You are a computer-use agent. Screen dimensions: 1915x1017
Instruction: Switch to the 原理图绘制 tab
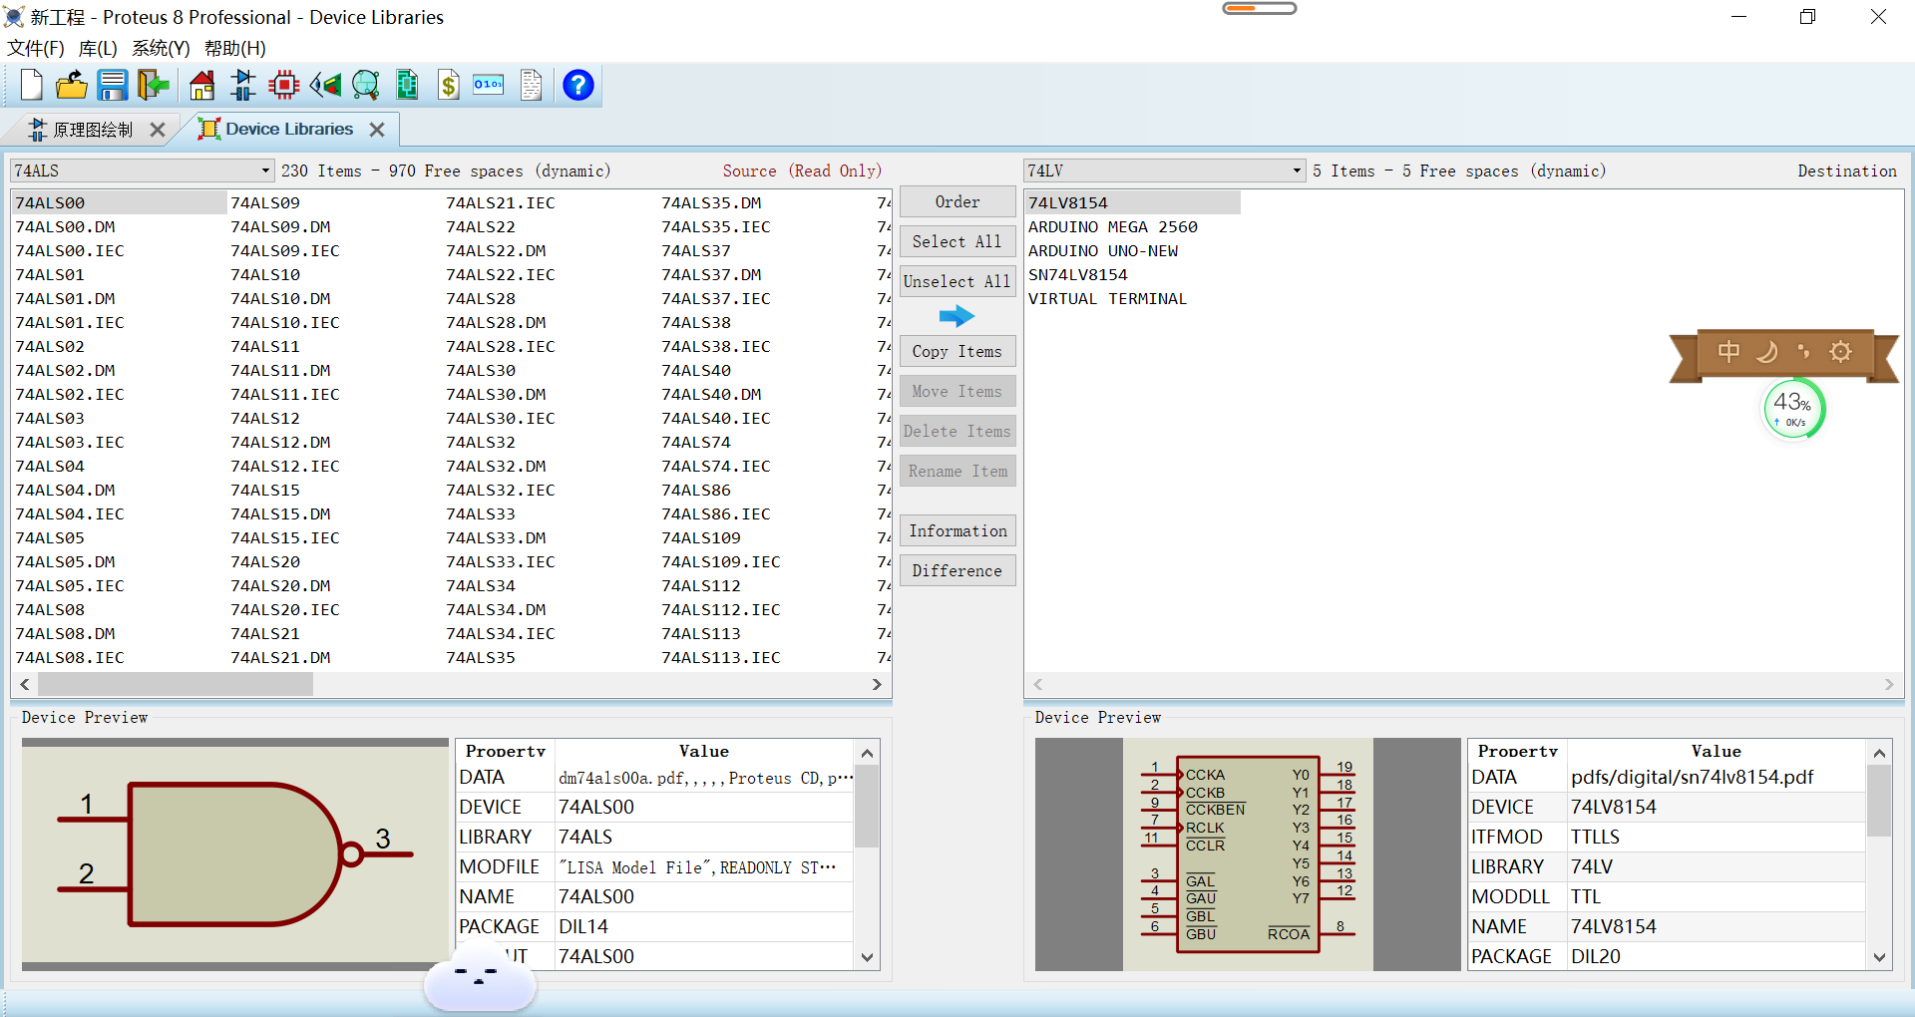(x=91, y=129)
